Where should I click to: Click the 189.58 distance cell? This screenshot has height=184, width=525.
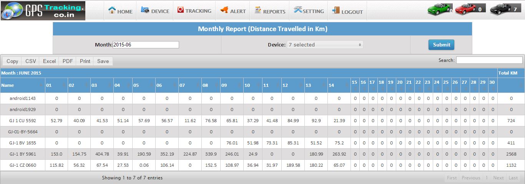pos(293,165)
